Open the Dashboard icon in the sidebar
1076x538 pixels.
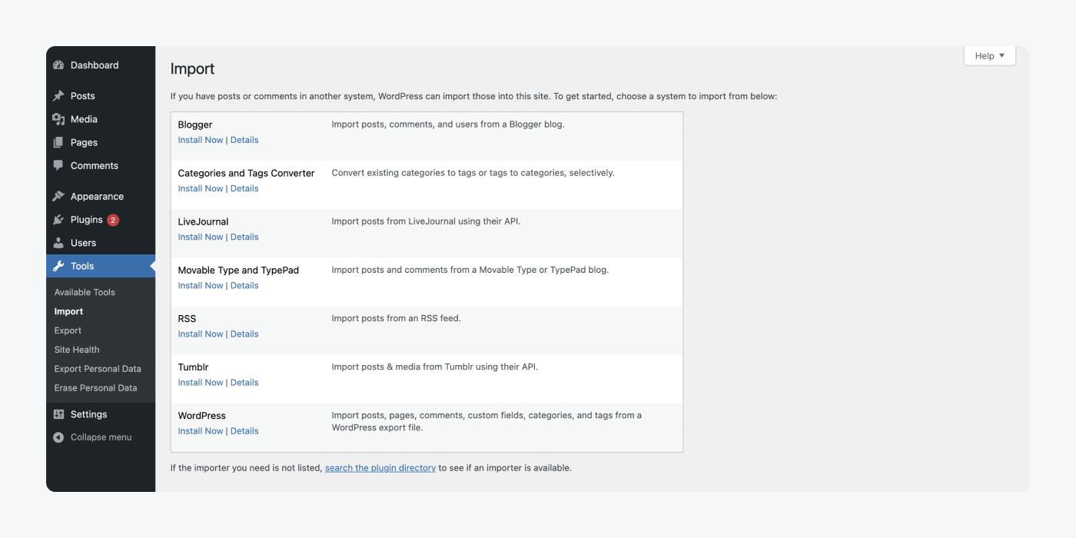coord(59,65)
